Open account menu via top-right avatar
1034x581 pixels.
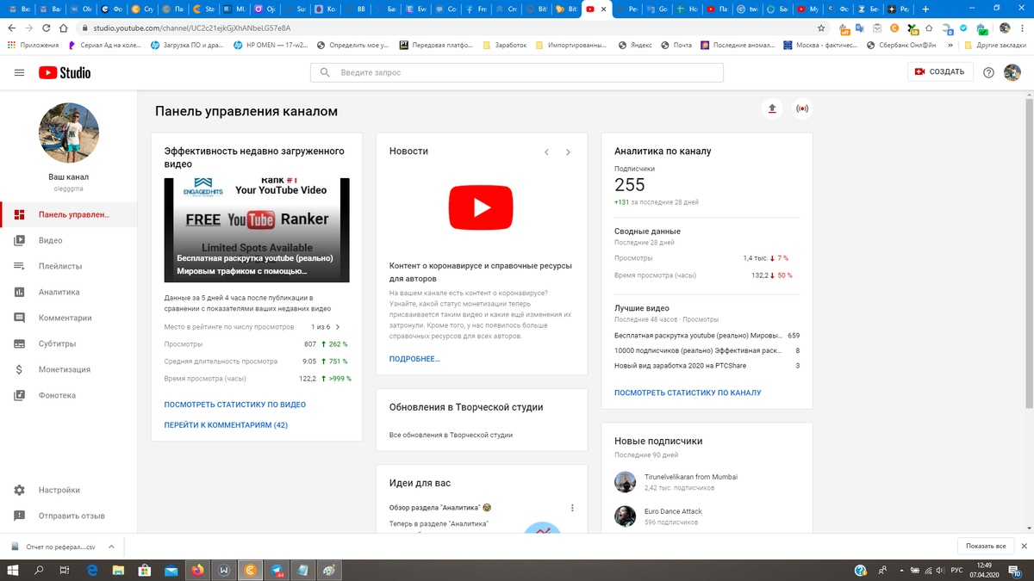coord(1012,73)
